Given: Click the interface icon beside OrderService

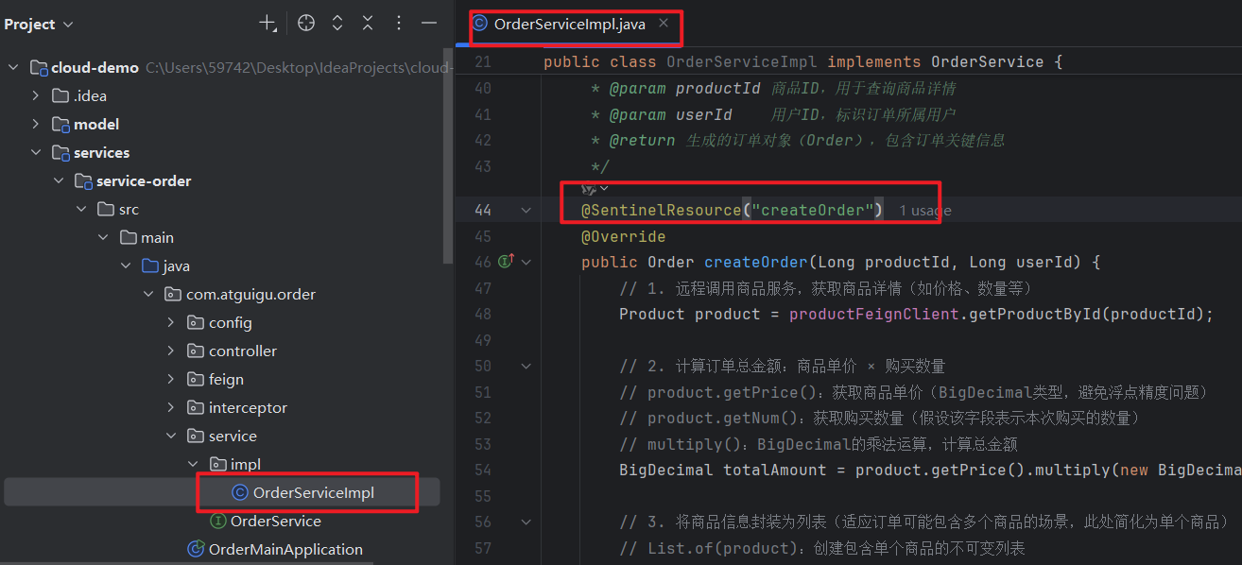Looking at the screenshot, I should click(217, 521).
